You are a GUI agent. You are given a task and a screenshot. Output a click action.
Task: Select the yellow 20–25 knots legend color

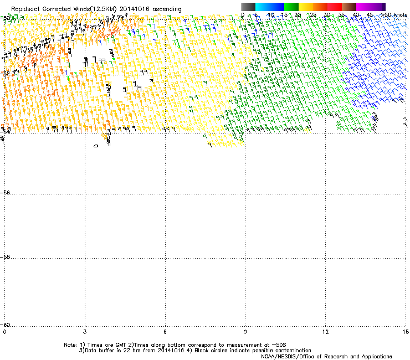(306, 7)
